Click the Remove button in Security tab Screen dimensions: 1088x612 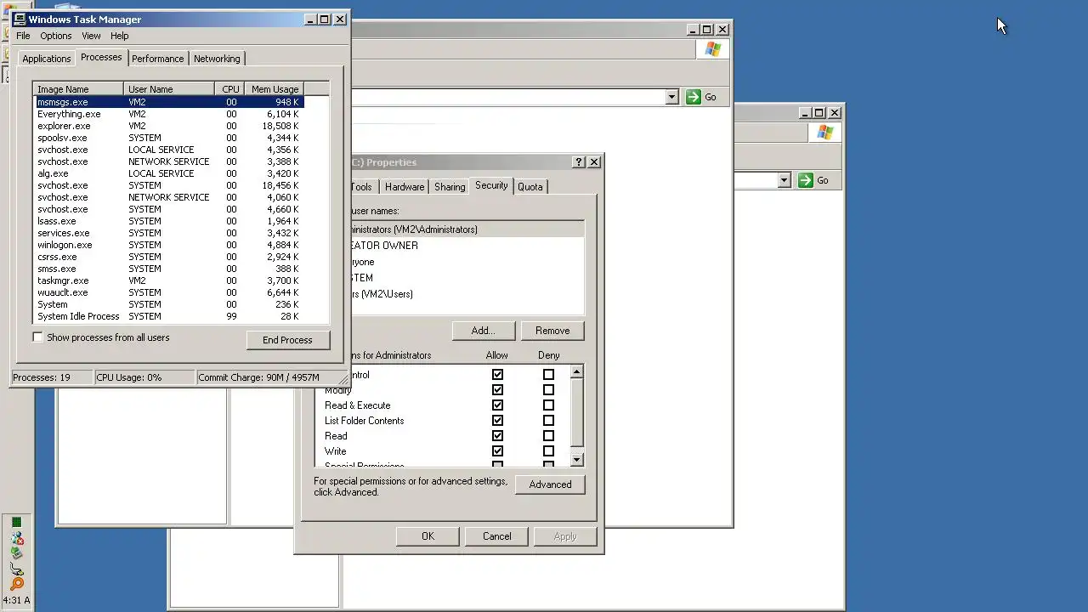(552, 331)
